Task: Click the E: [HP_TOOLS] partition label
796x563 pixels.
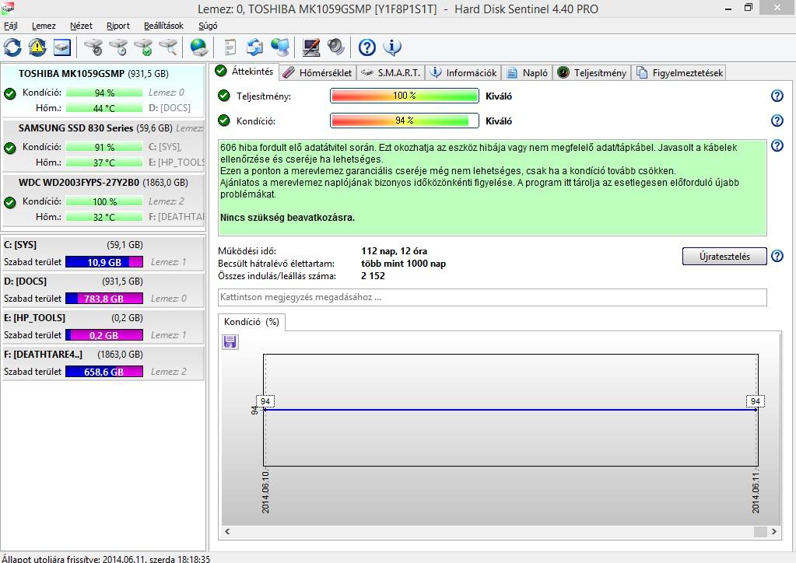Action: coord(34,317)
